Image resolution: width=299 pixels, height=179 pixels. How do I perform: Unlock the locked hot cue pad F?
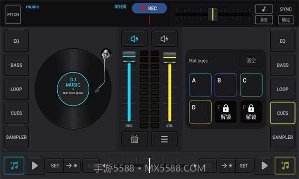[x=251, y=112]
